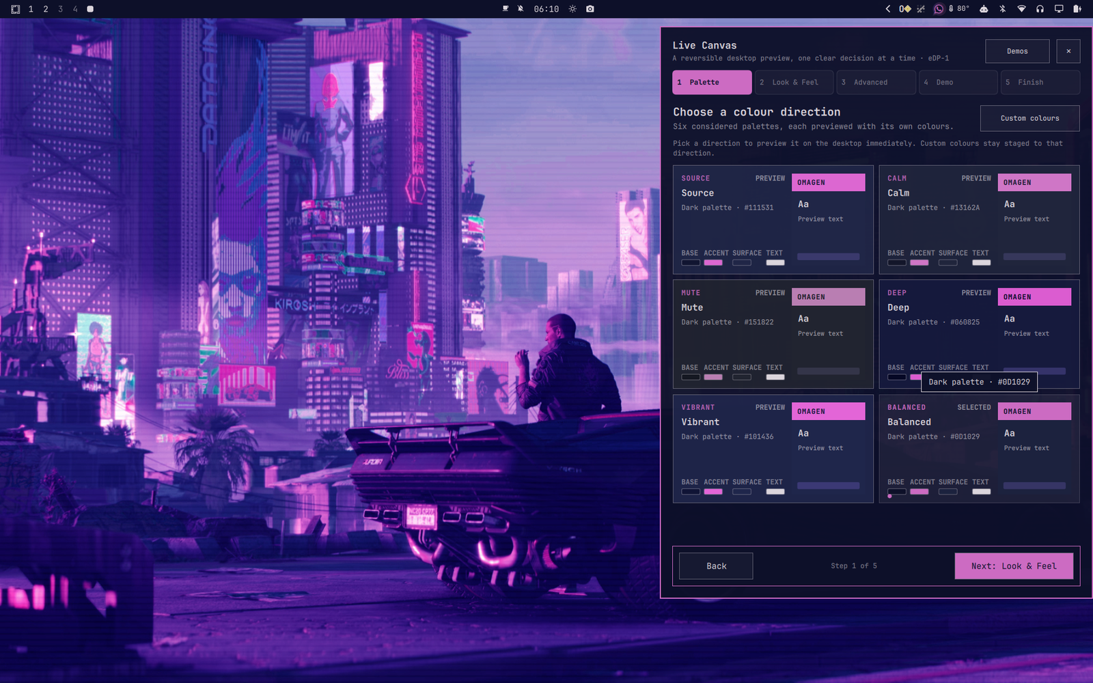Viewport: 1093px width, 683px height.
Task: Switch to workspace 3
Action: click(x=61, y=9)
